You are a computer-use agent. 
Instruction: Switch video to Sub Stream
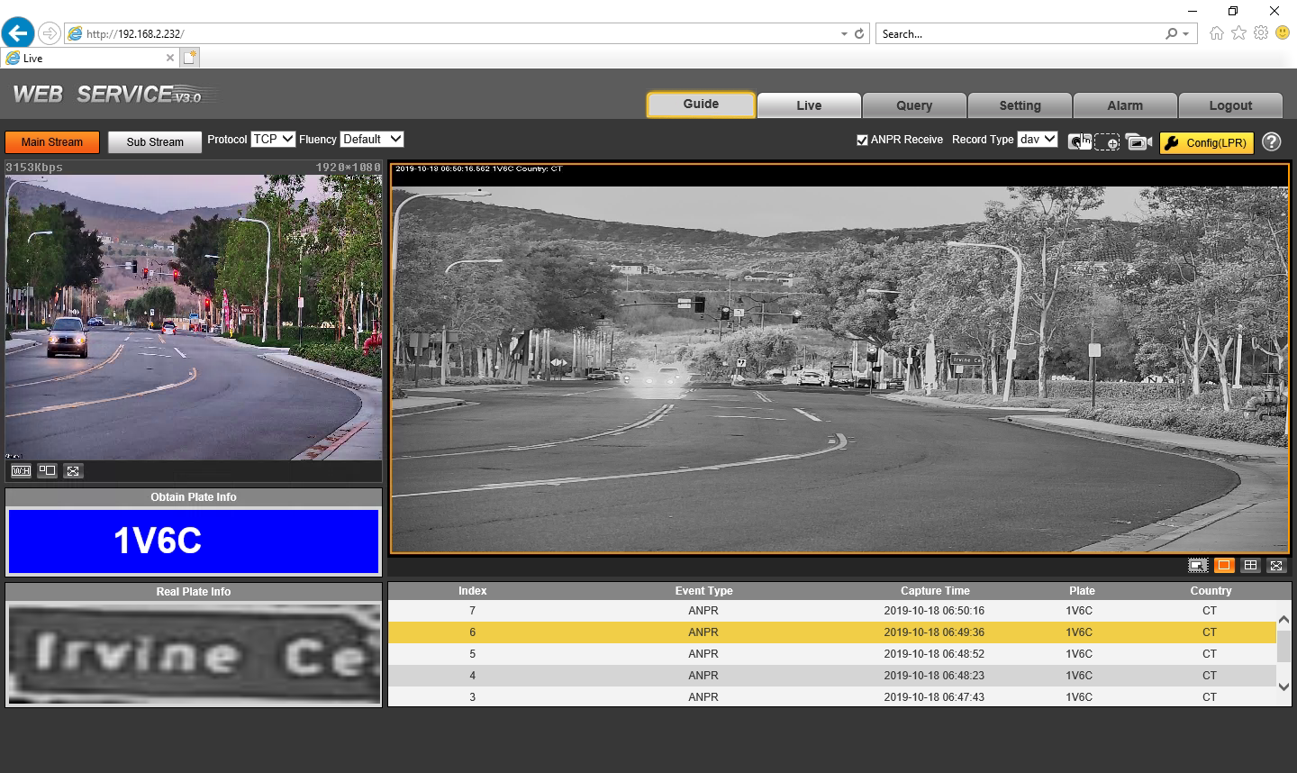(x=155, y=141)
